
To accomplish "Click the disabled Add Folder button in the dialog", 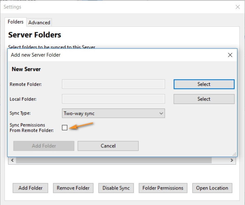I will [x=44, y=146].
